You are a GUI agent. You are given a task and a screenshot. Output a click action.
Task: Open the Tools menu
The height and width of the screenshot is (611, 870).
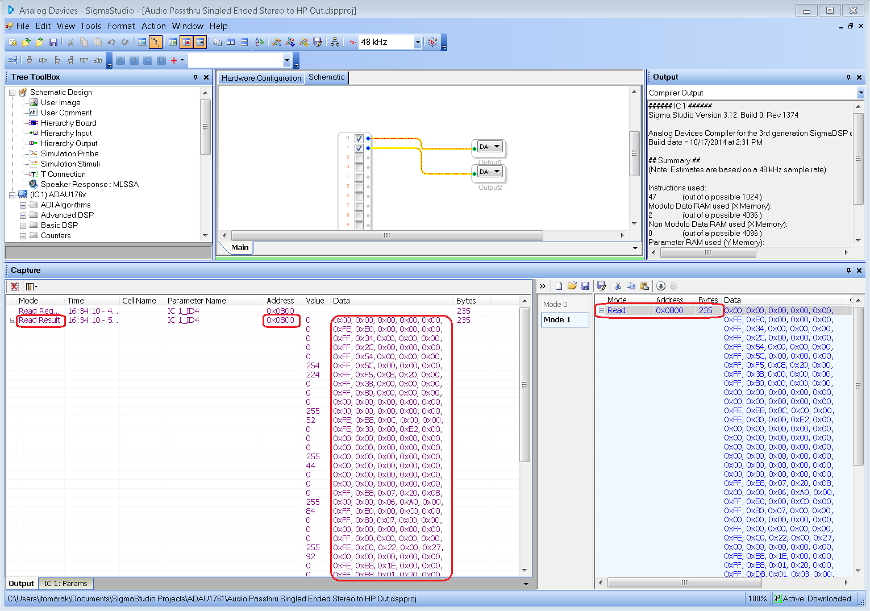(90, 26)
